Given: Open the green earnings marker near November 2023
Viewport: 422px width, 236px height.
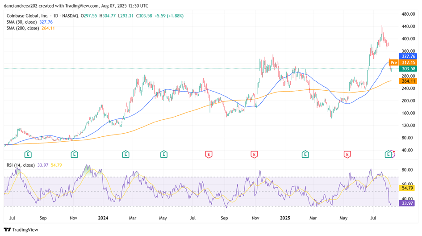Looking at the screenshot, I should pyautogui.click(x=74, y=154).
